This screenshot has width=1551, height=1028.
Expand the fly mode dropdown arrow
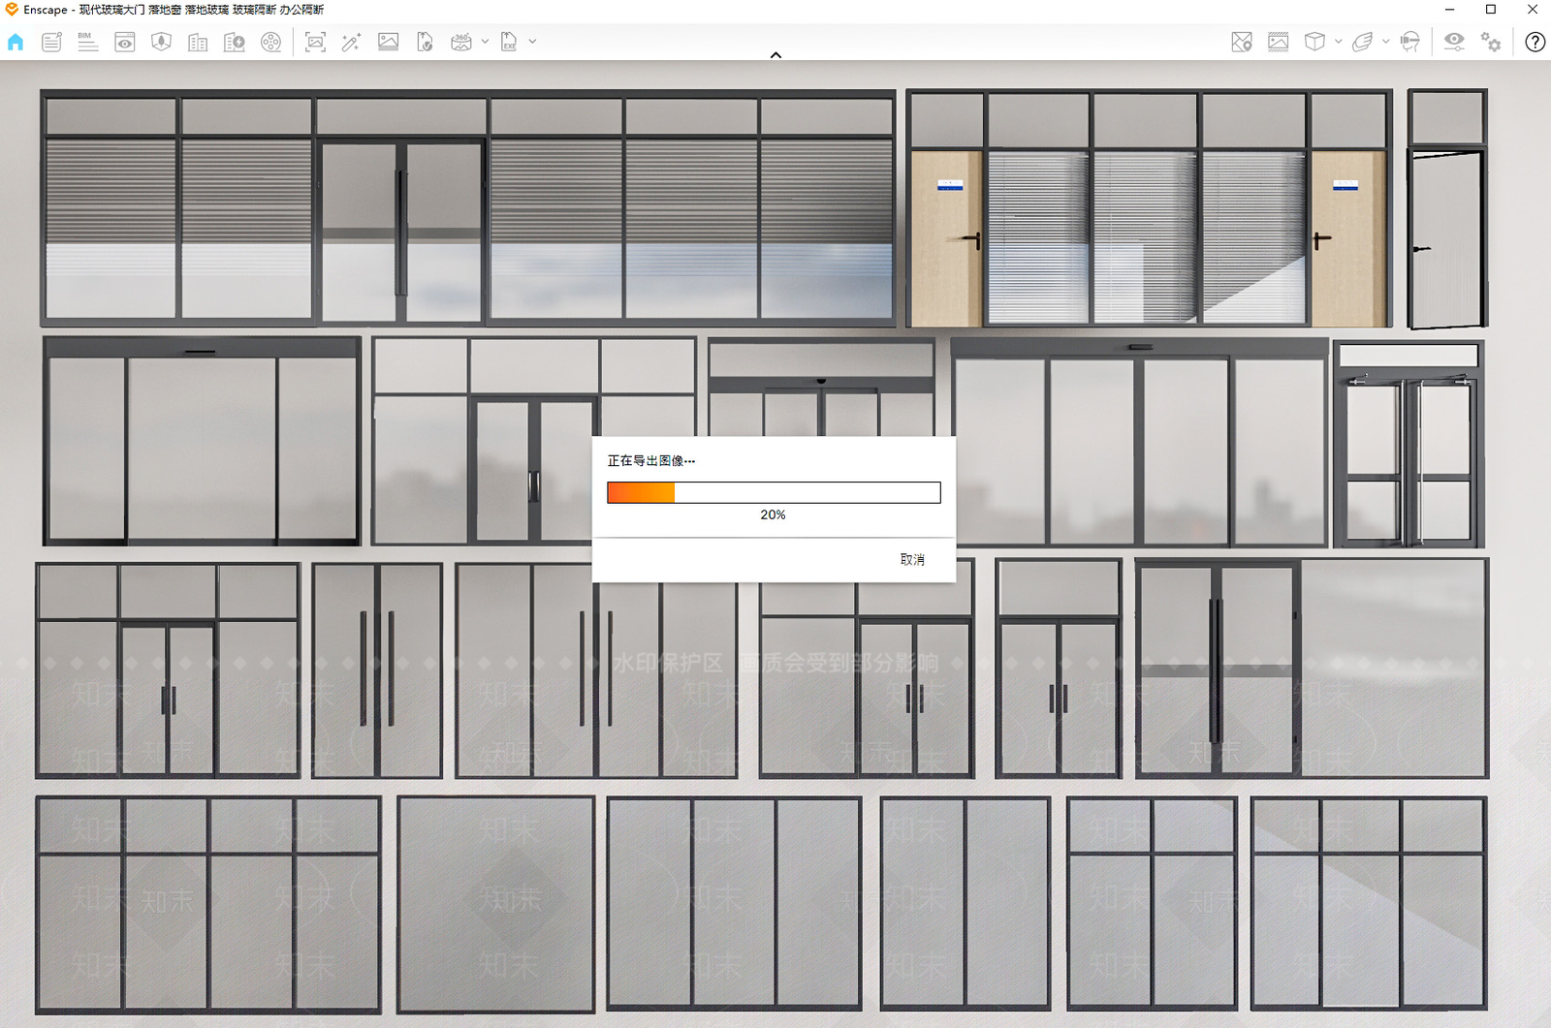point(1385,42)
